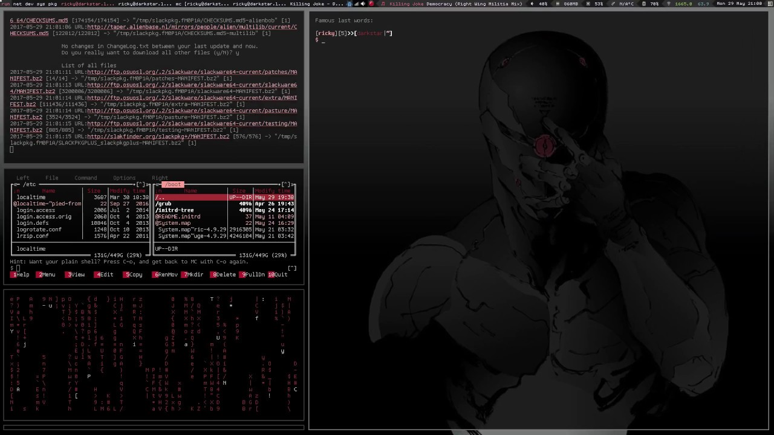The height and width of the screenshot is (435, 774).
Task: Sort left panel by Modify time column header
Action: tap(128, 191)
